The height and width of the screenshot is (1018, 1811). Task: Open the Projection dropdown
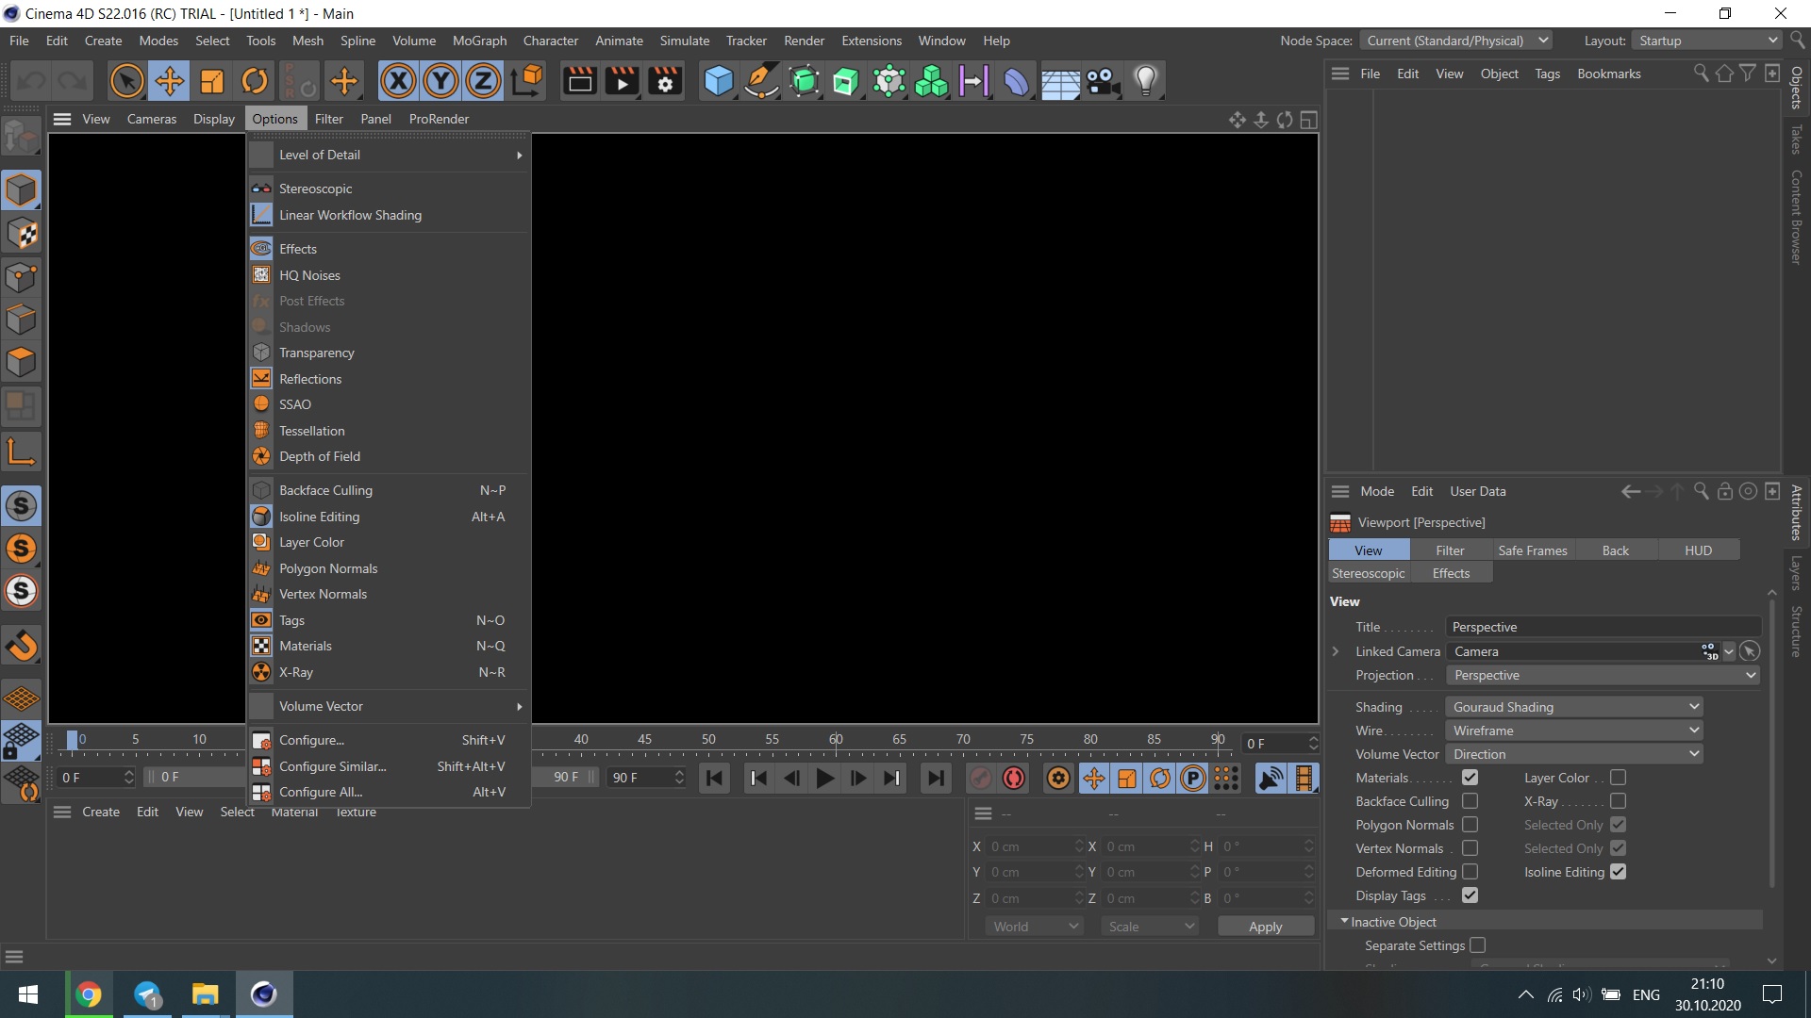[1603, 676]
